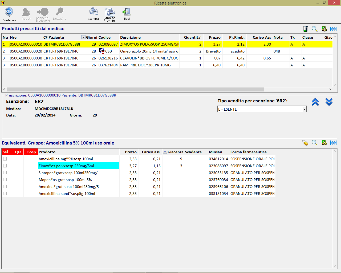Viewport: 341px width, 273px height.
Task: Click the pill icon in Equivalenti header
Action: pyautogui.click(x=305, y=143)
